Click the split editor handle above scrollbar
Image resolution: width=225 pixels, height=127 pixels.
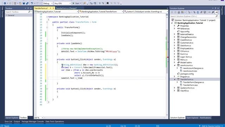[167, 15]
